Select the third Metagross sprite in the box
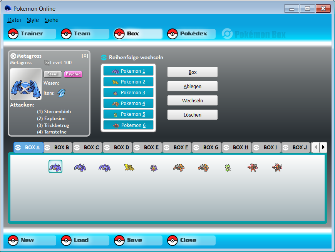The width and height of the screenshot is (335, 252). coord(104,167)
